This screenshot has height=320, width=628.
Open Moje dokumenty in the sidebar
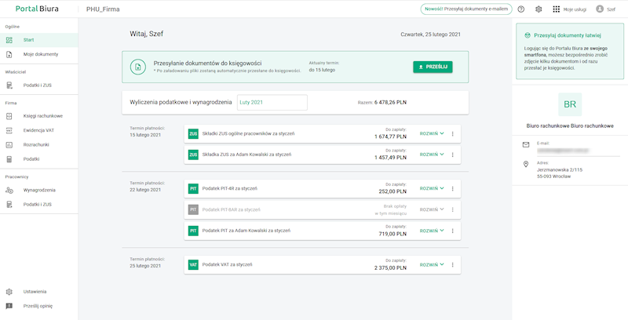(38, 54)
